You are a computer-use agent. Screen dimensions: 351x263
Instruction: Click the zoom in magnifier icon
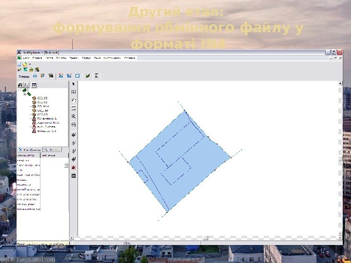pos(74,116)
